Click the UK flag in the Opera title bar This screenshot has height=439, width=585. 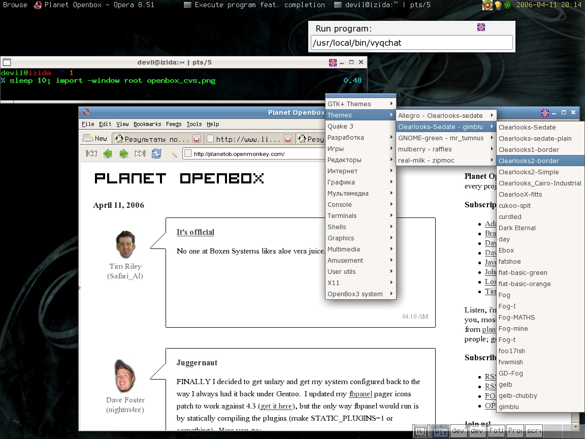pyautogui.click(x=545, y=112)
